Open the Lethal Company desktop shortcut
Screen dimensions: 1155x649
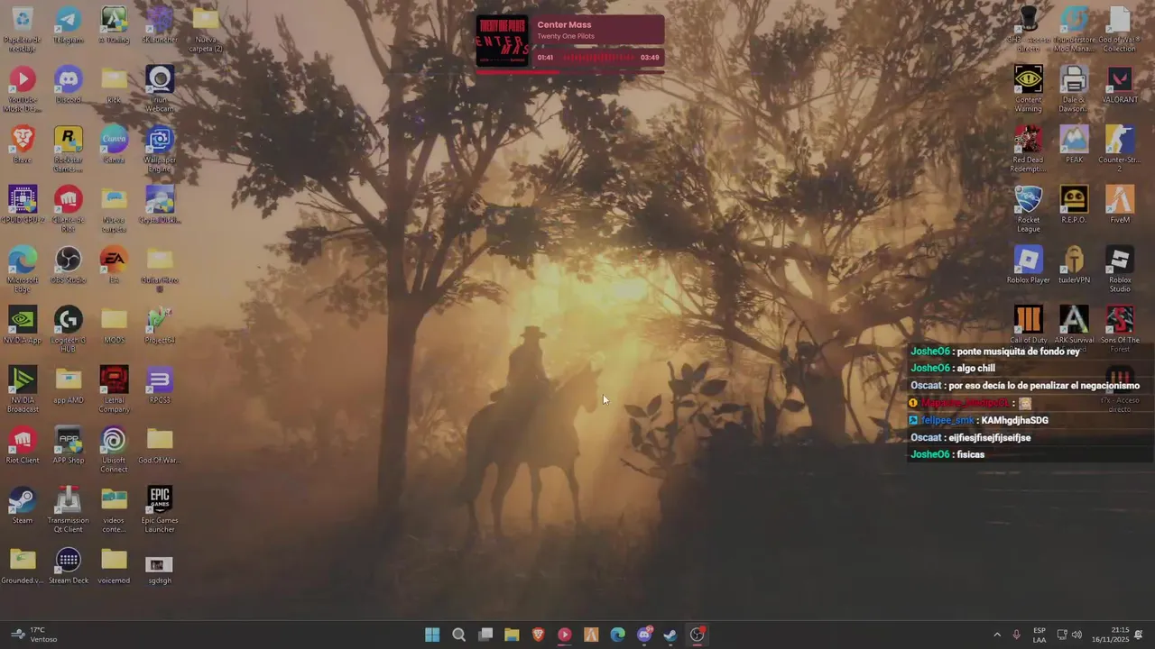click(114, 390)
